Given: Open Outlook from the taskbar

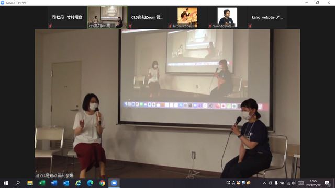Looking at the screenshot, I should point(66,183).
